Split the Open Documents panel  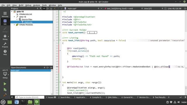coord(48,67)
